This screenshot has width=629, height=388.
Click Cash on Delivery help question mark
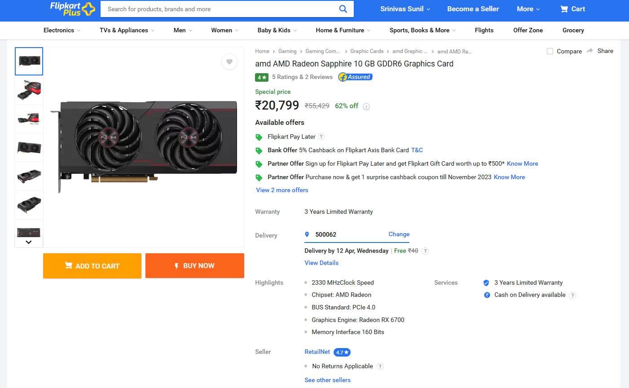(572, 295)
